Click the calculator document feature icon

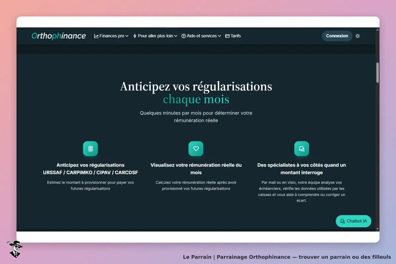click(x=90, y=149)
